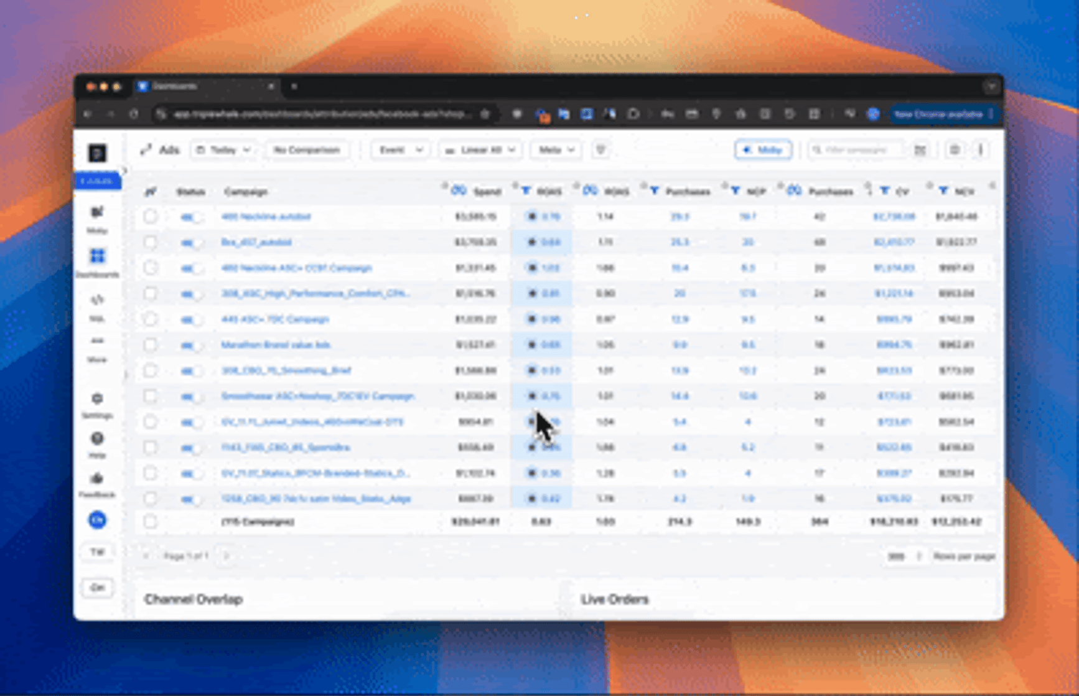Click the filter funnel icon beside Meta
The image size is (1079, 696).
600,149
